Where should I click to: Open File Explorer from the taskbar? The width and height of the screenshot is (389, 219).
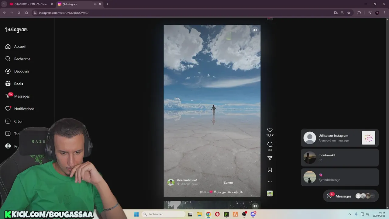199,214
